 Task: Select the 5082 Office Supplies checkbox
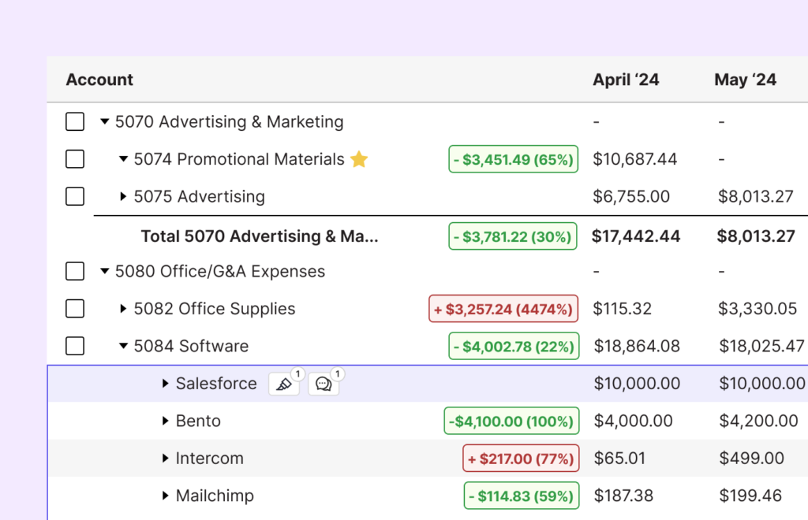[75, 309]
